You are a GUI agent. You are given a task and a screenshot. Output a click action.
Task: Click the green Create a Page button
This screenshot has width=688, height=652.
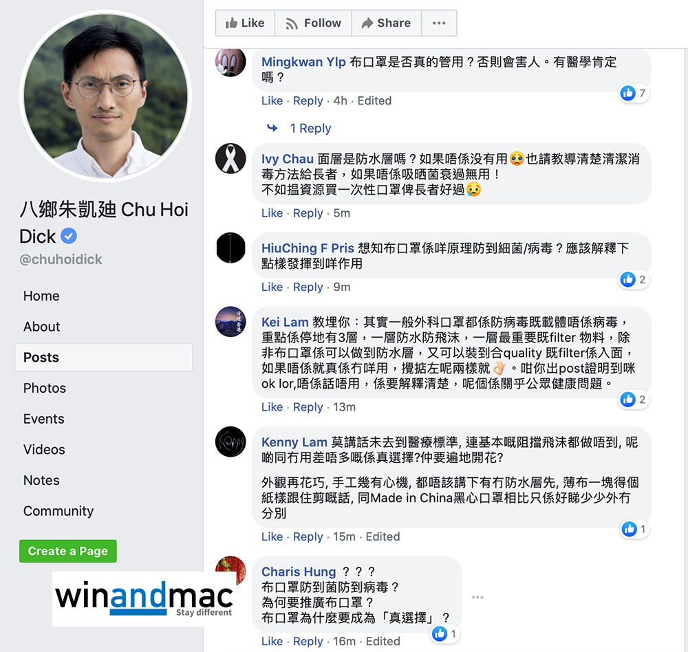point(68,551)
